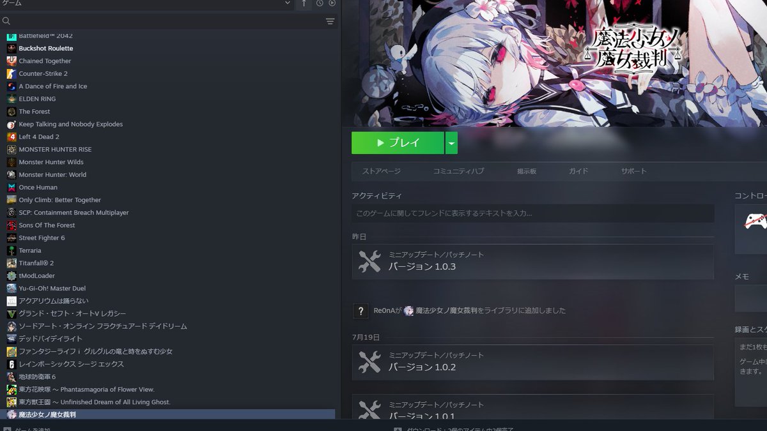
Task: Select Battlefield 2042 in the library
Action: coord(45,36)
